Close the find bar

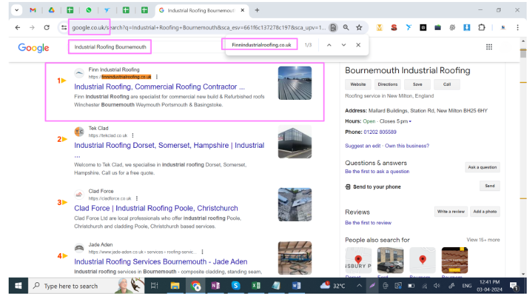(x=358, y=45)
